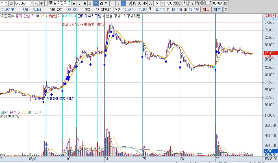Select tick chart 틱
The height and width of the screenshot is (163, 278).
[x=107, y=3]
